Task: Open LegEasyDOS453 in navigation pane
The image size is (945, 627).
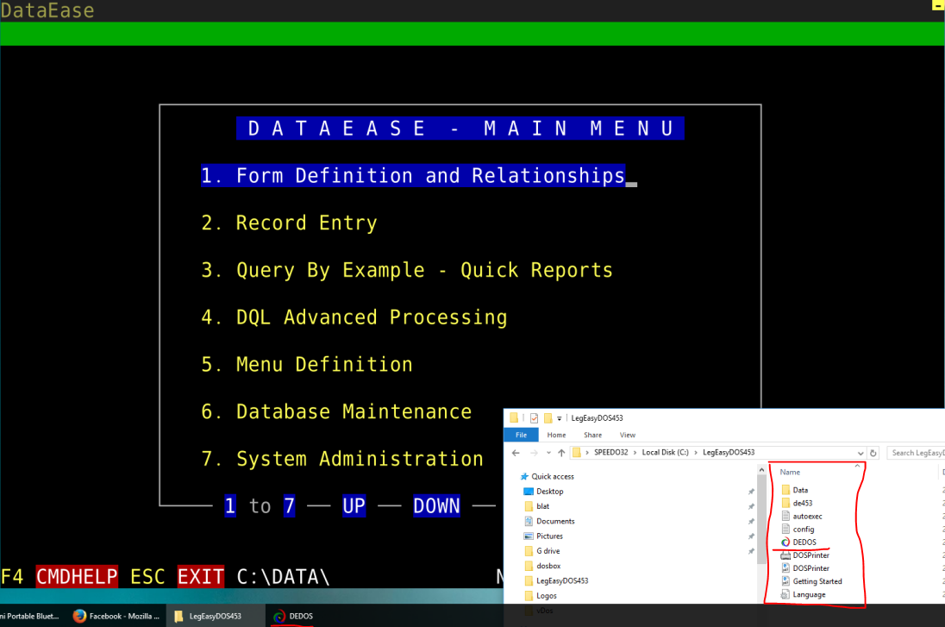Action: coord(562,580)
